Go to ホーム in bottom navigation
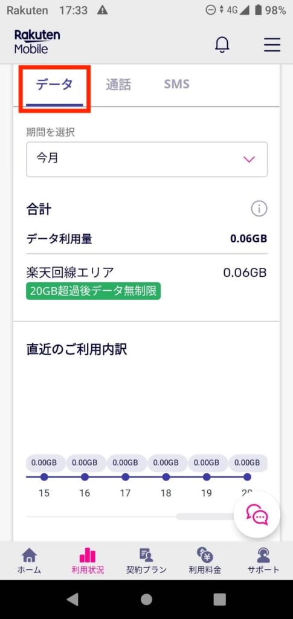The height and width of the screenshot is (619, 293). 29,560
